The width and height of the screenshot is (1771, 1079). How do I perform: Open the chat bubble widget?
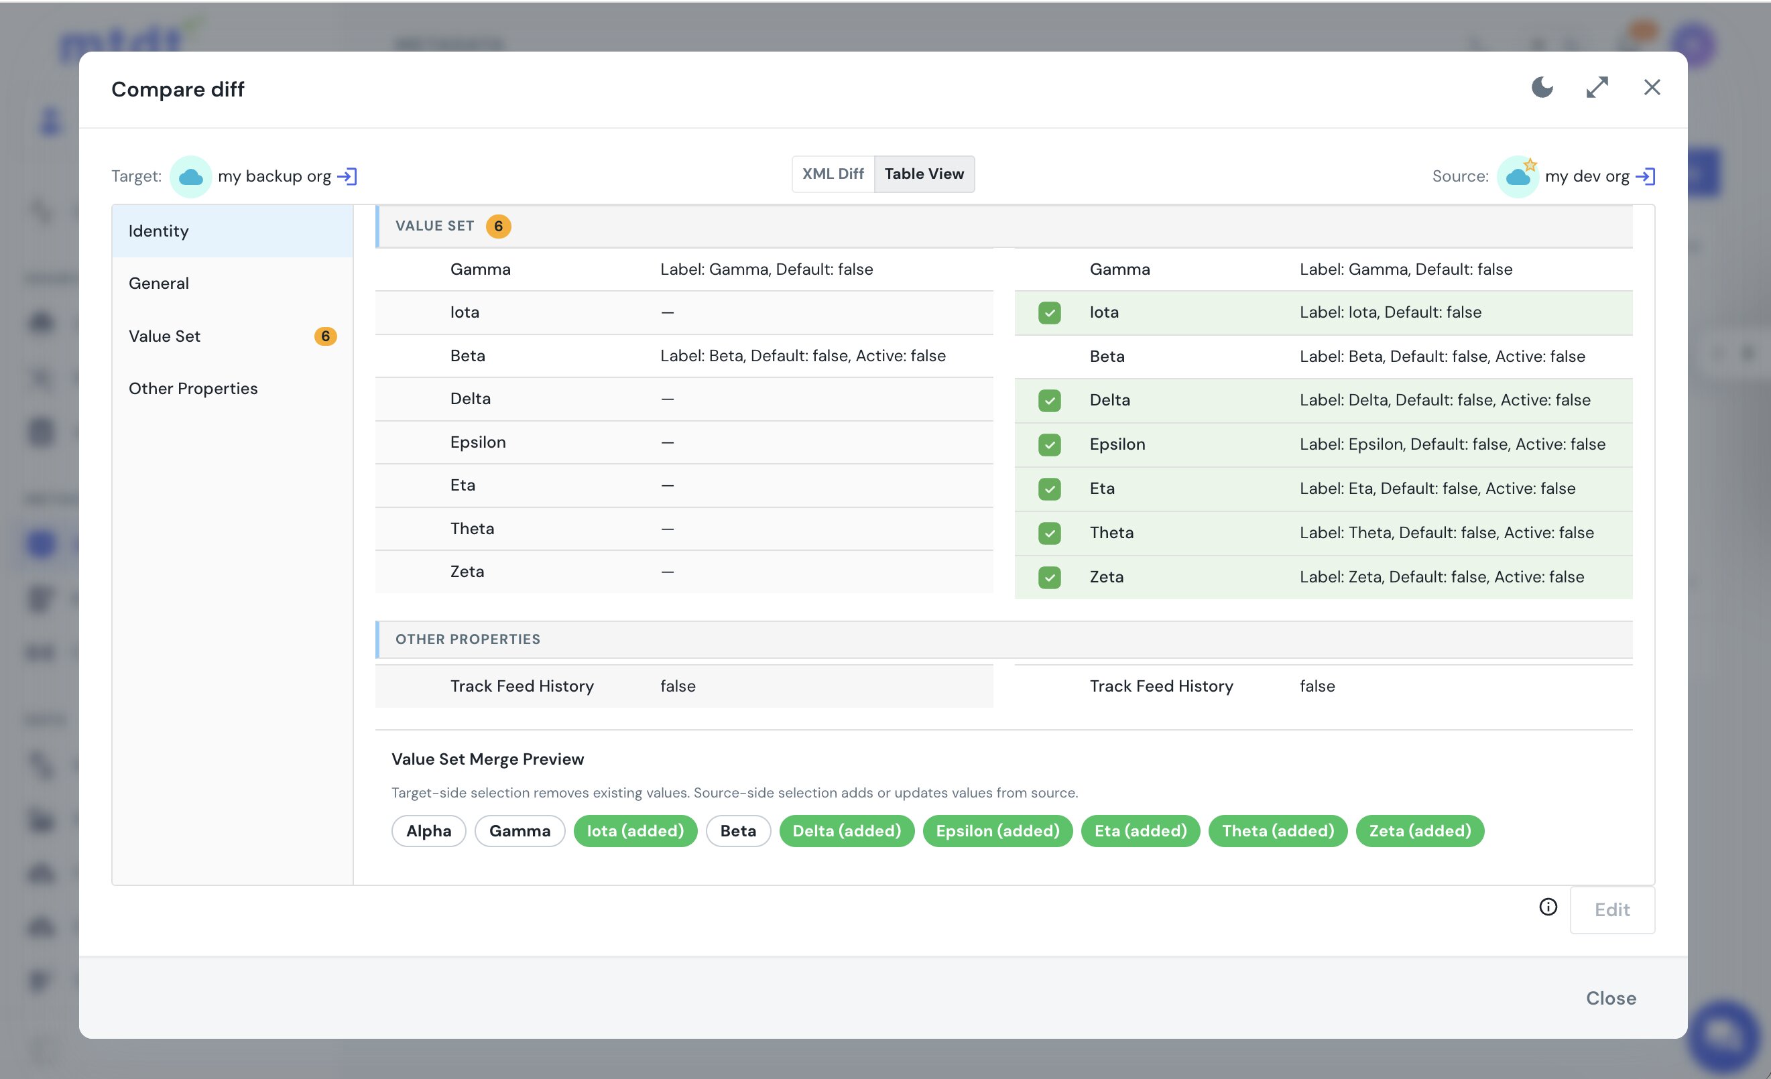coord(1723,1035)
